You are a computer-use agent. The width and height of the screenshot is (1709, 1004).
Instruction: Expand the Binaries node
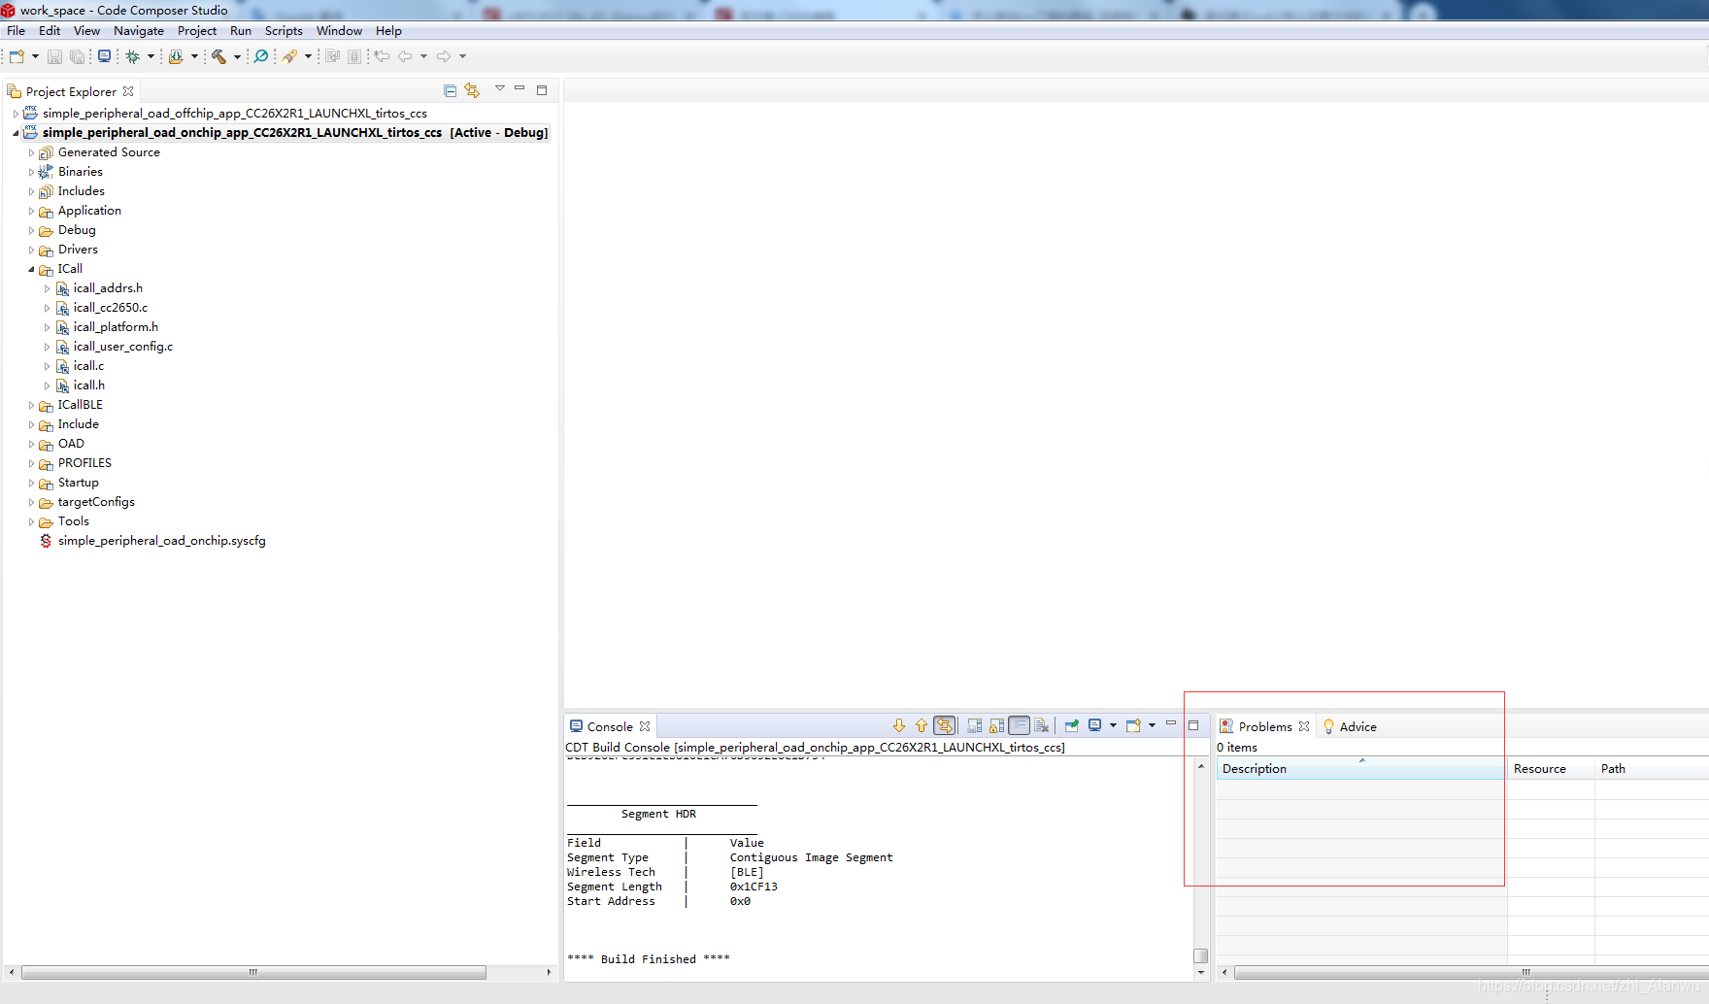tap(31, 172)
